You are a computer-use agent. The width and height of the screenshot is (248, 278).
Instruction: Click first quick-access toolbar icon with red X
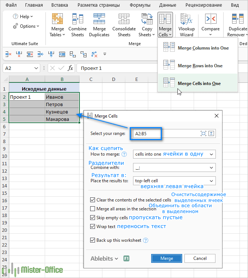click(9, 54)
